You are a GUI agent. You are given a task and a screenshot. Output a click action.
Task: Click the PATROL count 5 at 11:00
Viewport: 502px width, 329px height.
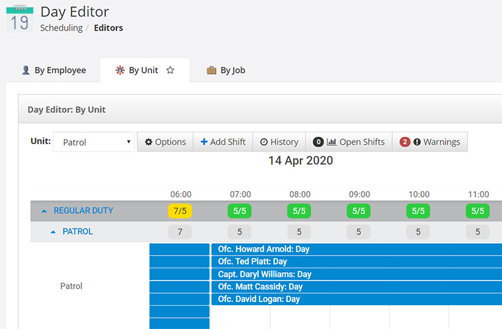(x=478, y=232)
